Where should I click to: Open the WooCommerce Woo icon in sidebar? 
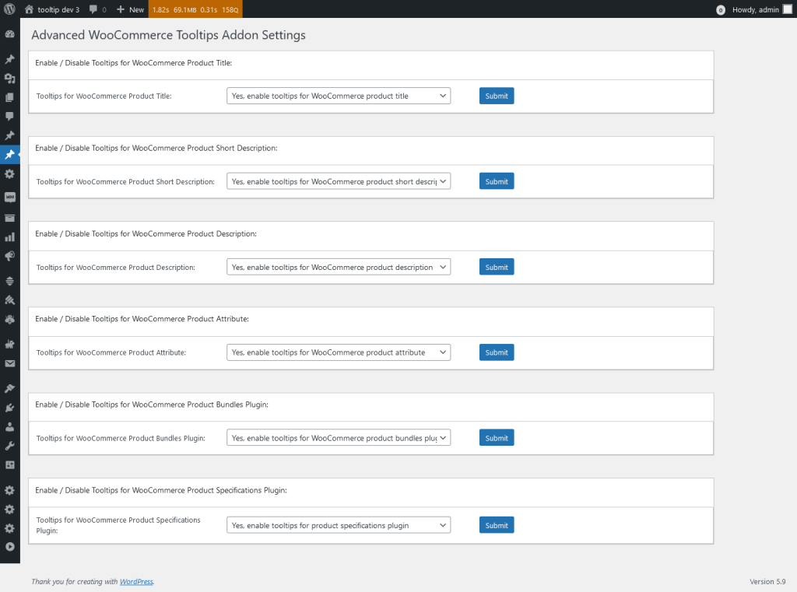coord(9,197)
